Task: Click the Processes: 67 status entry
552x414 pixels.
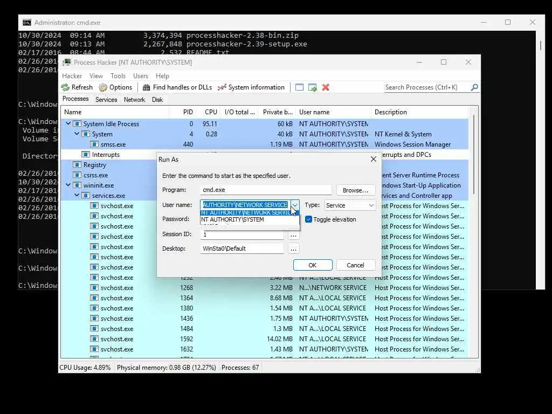Action: 240,368
